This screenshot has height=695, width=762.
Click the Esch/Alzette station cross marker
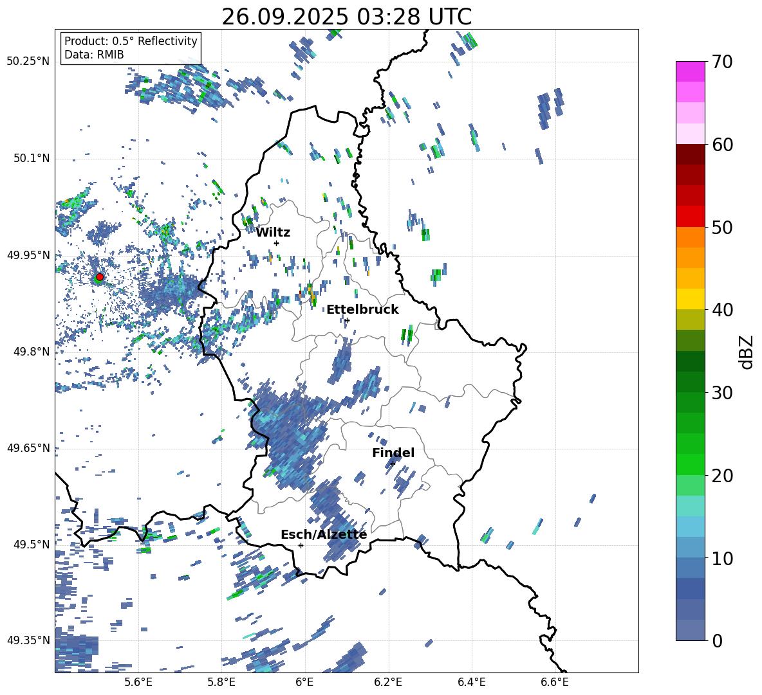pyautogui.click(x=301, y=545)
